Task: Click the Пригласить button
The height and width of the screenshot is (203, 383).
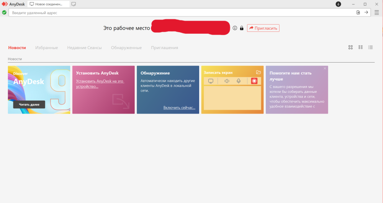Action: point(263,28)
